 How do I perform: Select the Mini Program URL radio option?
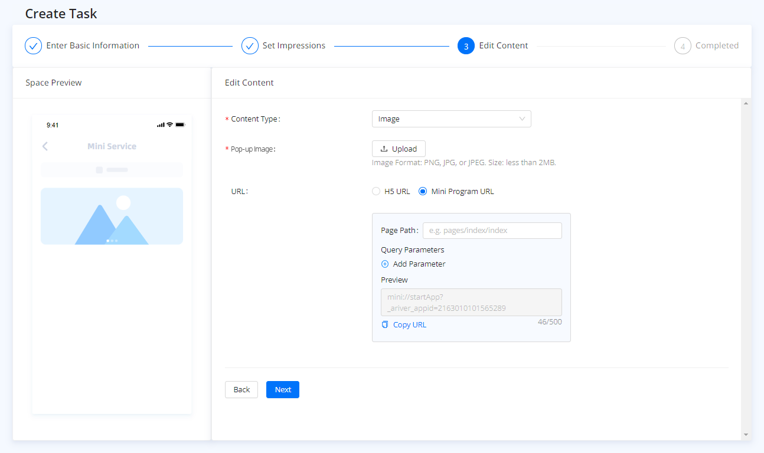tap(423, 192)
